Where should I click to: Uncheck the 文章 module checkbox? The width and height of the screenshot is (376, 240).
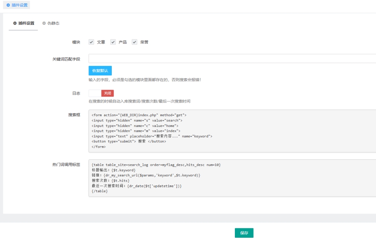pyautogui.click(x=91, y=42)
